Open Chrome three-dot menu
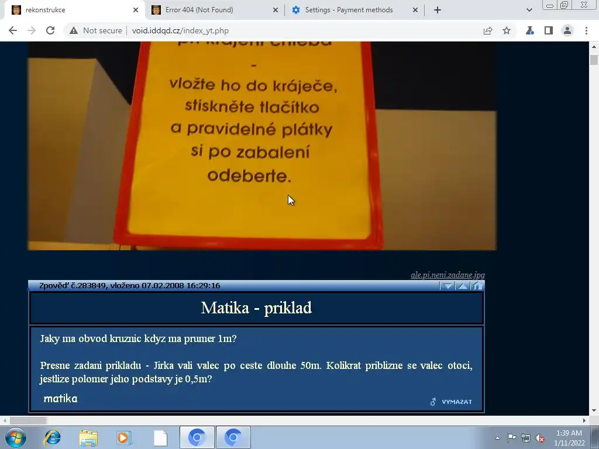This screenshot has width=599, height=449. (x=586, y=30)
